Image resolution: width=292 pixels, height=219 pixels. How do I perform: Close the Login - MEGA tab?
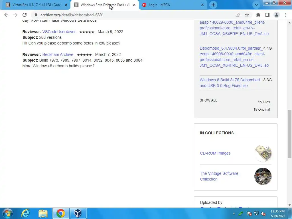pyautogui.click(x=202, y=5)
